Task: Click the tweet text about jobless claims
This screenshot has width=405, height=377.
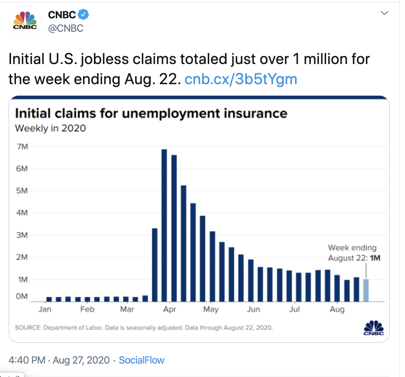Action: tap(189, 69)
